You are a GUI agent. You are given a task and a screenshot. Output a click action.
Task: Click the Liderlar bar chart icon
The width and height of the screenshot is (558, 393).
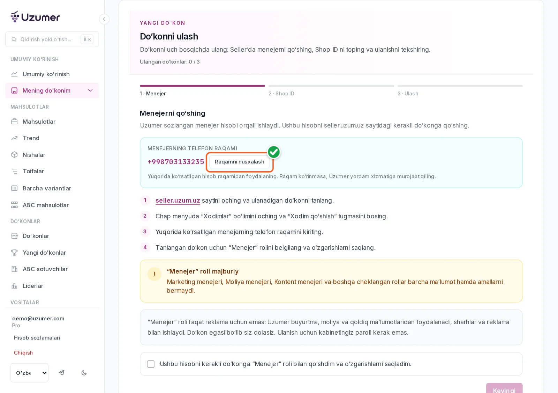pos(14,286)
